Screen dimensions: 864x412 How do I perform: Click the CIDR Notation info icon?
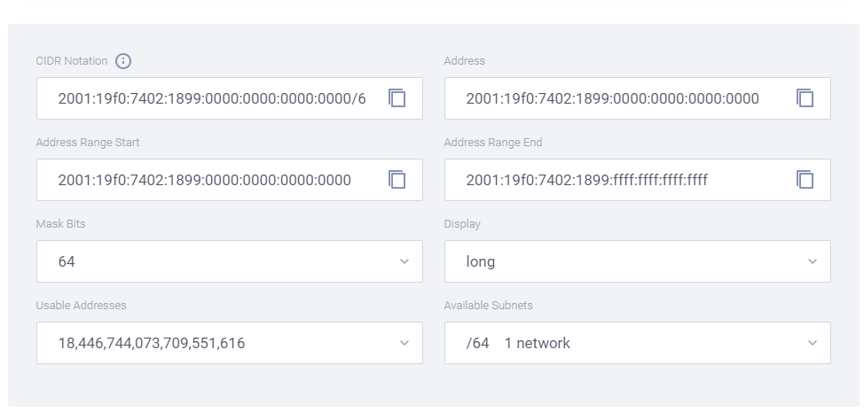(x=123, y=61)
